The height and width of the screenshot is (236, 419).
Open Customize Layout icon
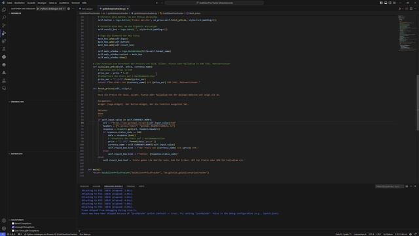point(394,3)
